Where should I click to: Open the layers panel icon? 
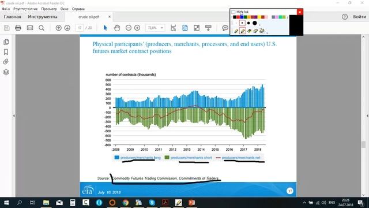[x=6, y=72]
